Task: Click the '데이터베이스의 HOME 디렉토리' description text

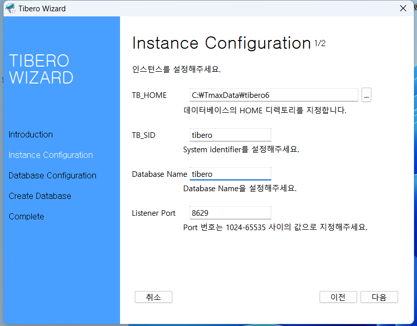Action: click(x=265, y=110)
